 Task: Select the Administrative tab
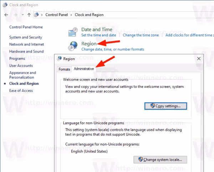pyautogui.click(x=84, y=69)
